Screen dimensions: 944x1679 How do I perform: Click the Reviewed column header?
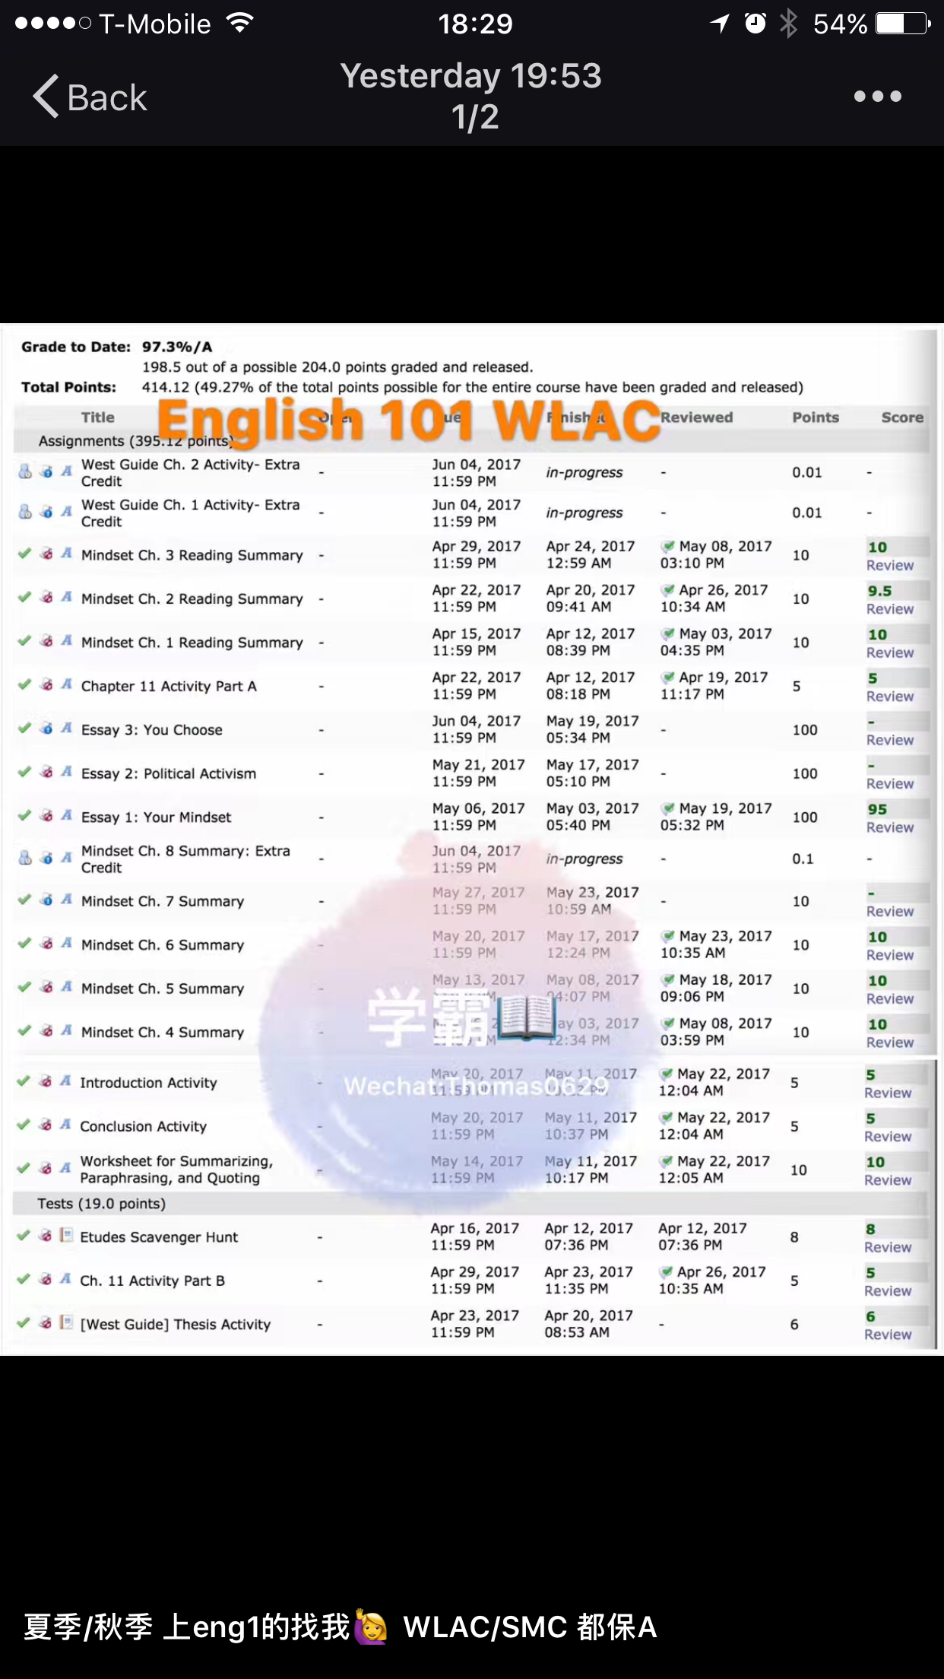pyautogui.click(x=697, y=417)
